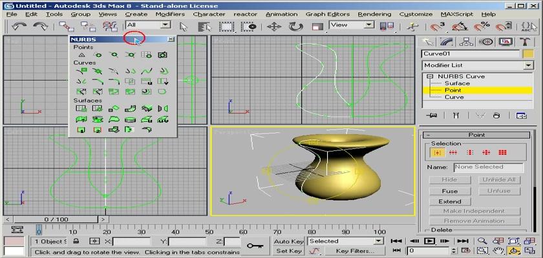543x258 pixels.
Task: Open the File menu
Action: (x=12, y=14)
